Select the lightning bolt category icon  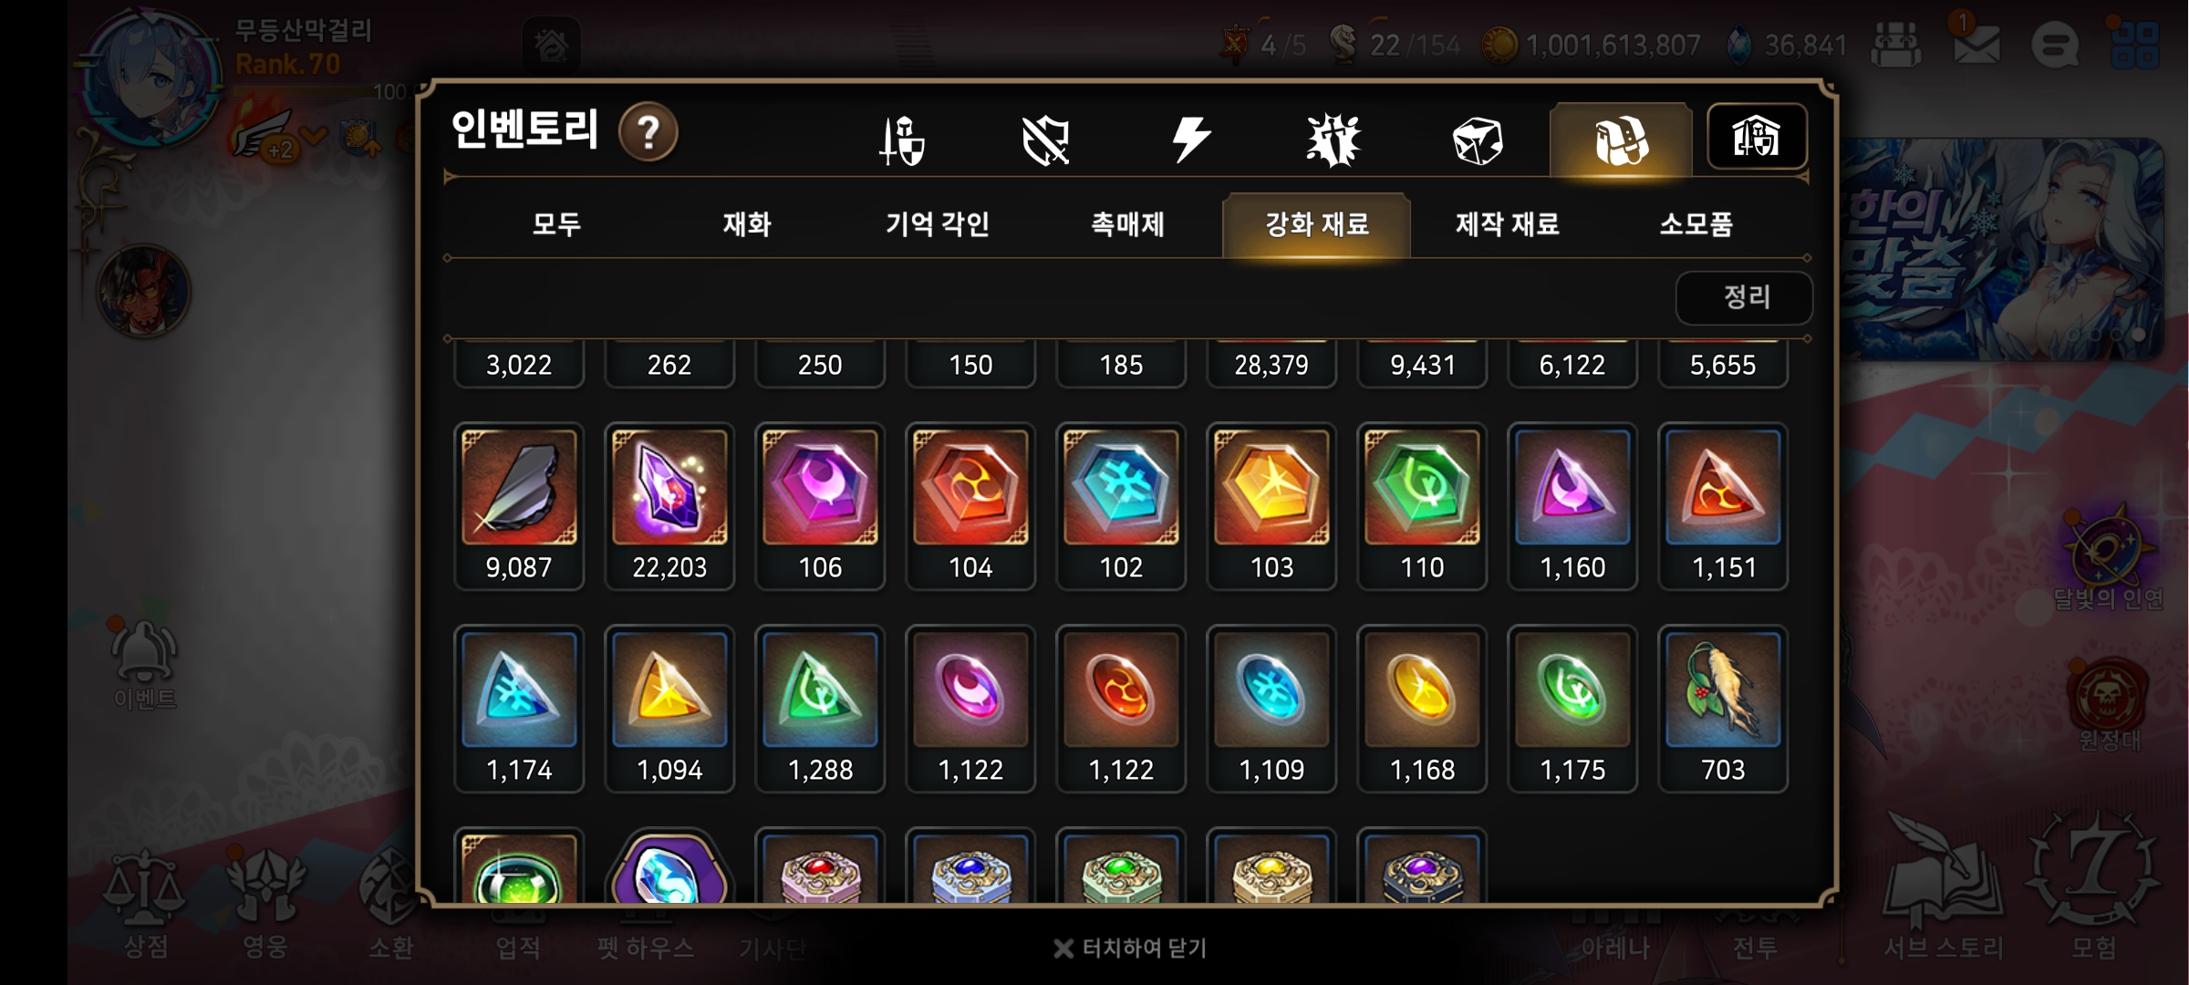(x=1189, y=140)
